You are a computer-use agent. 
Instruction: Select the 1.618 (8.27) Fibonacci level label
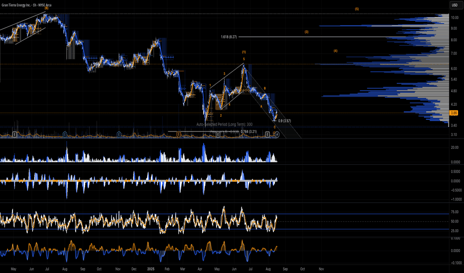click(x=229, y=37)
